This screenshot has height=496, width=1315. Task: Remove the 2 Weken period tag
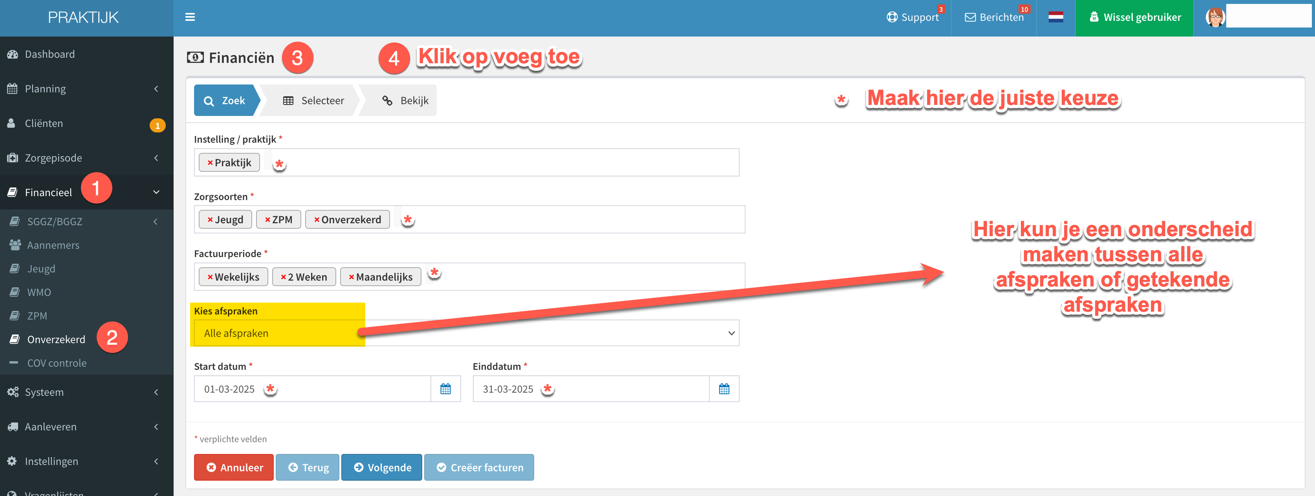(283, 277)
